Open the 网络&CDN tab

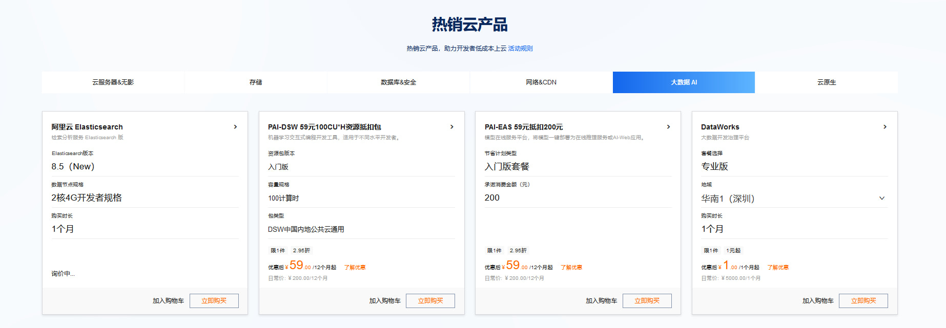[x=541, y=82]
